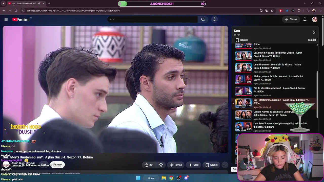Play the queued 'Gül, Mert'in Yayınını İzledi' video
This screenshot has height=182, width=324.
(244, 56)
